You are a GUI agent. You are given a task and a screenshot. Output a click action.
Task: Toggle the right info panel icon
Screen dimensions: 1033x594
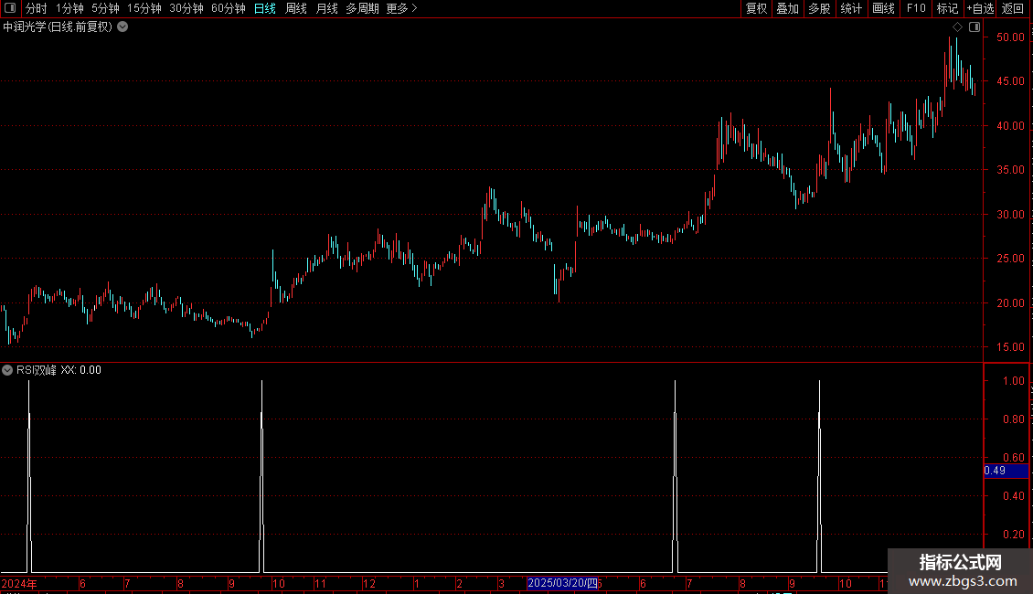tap(974, 27)
